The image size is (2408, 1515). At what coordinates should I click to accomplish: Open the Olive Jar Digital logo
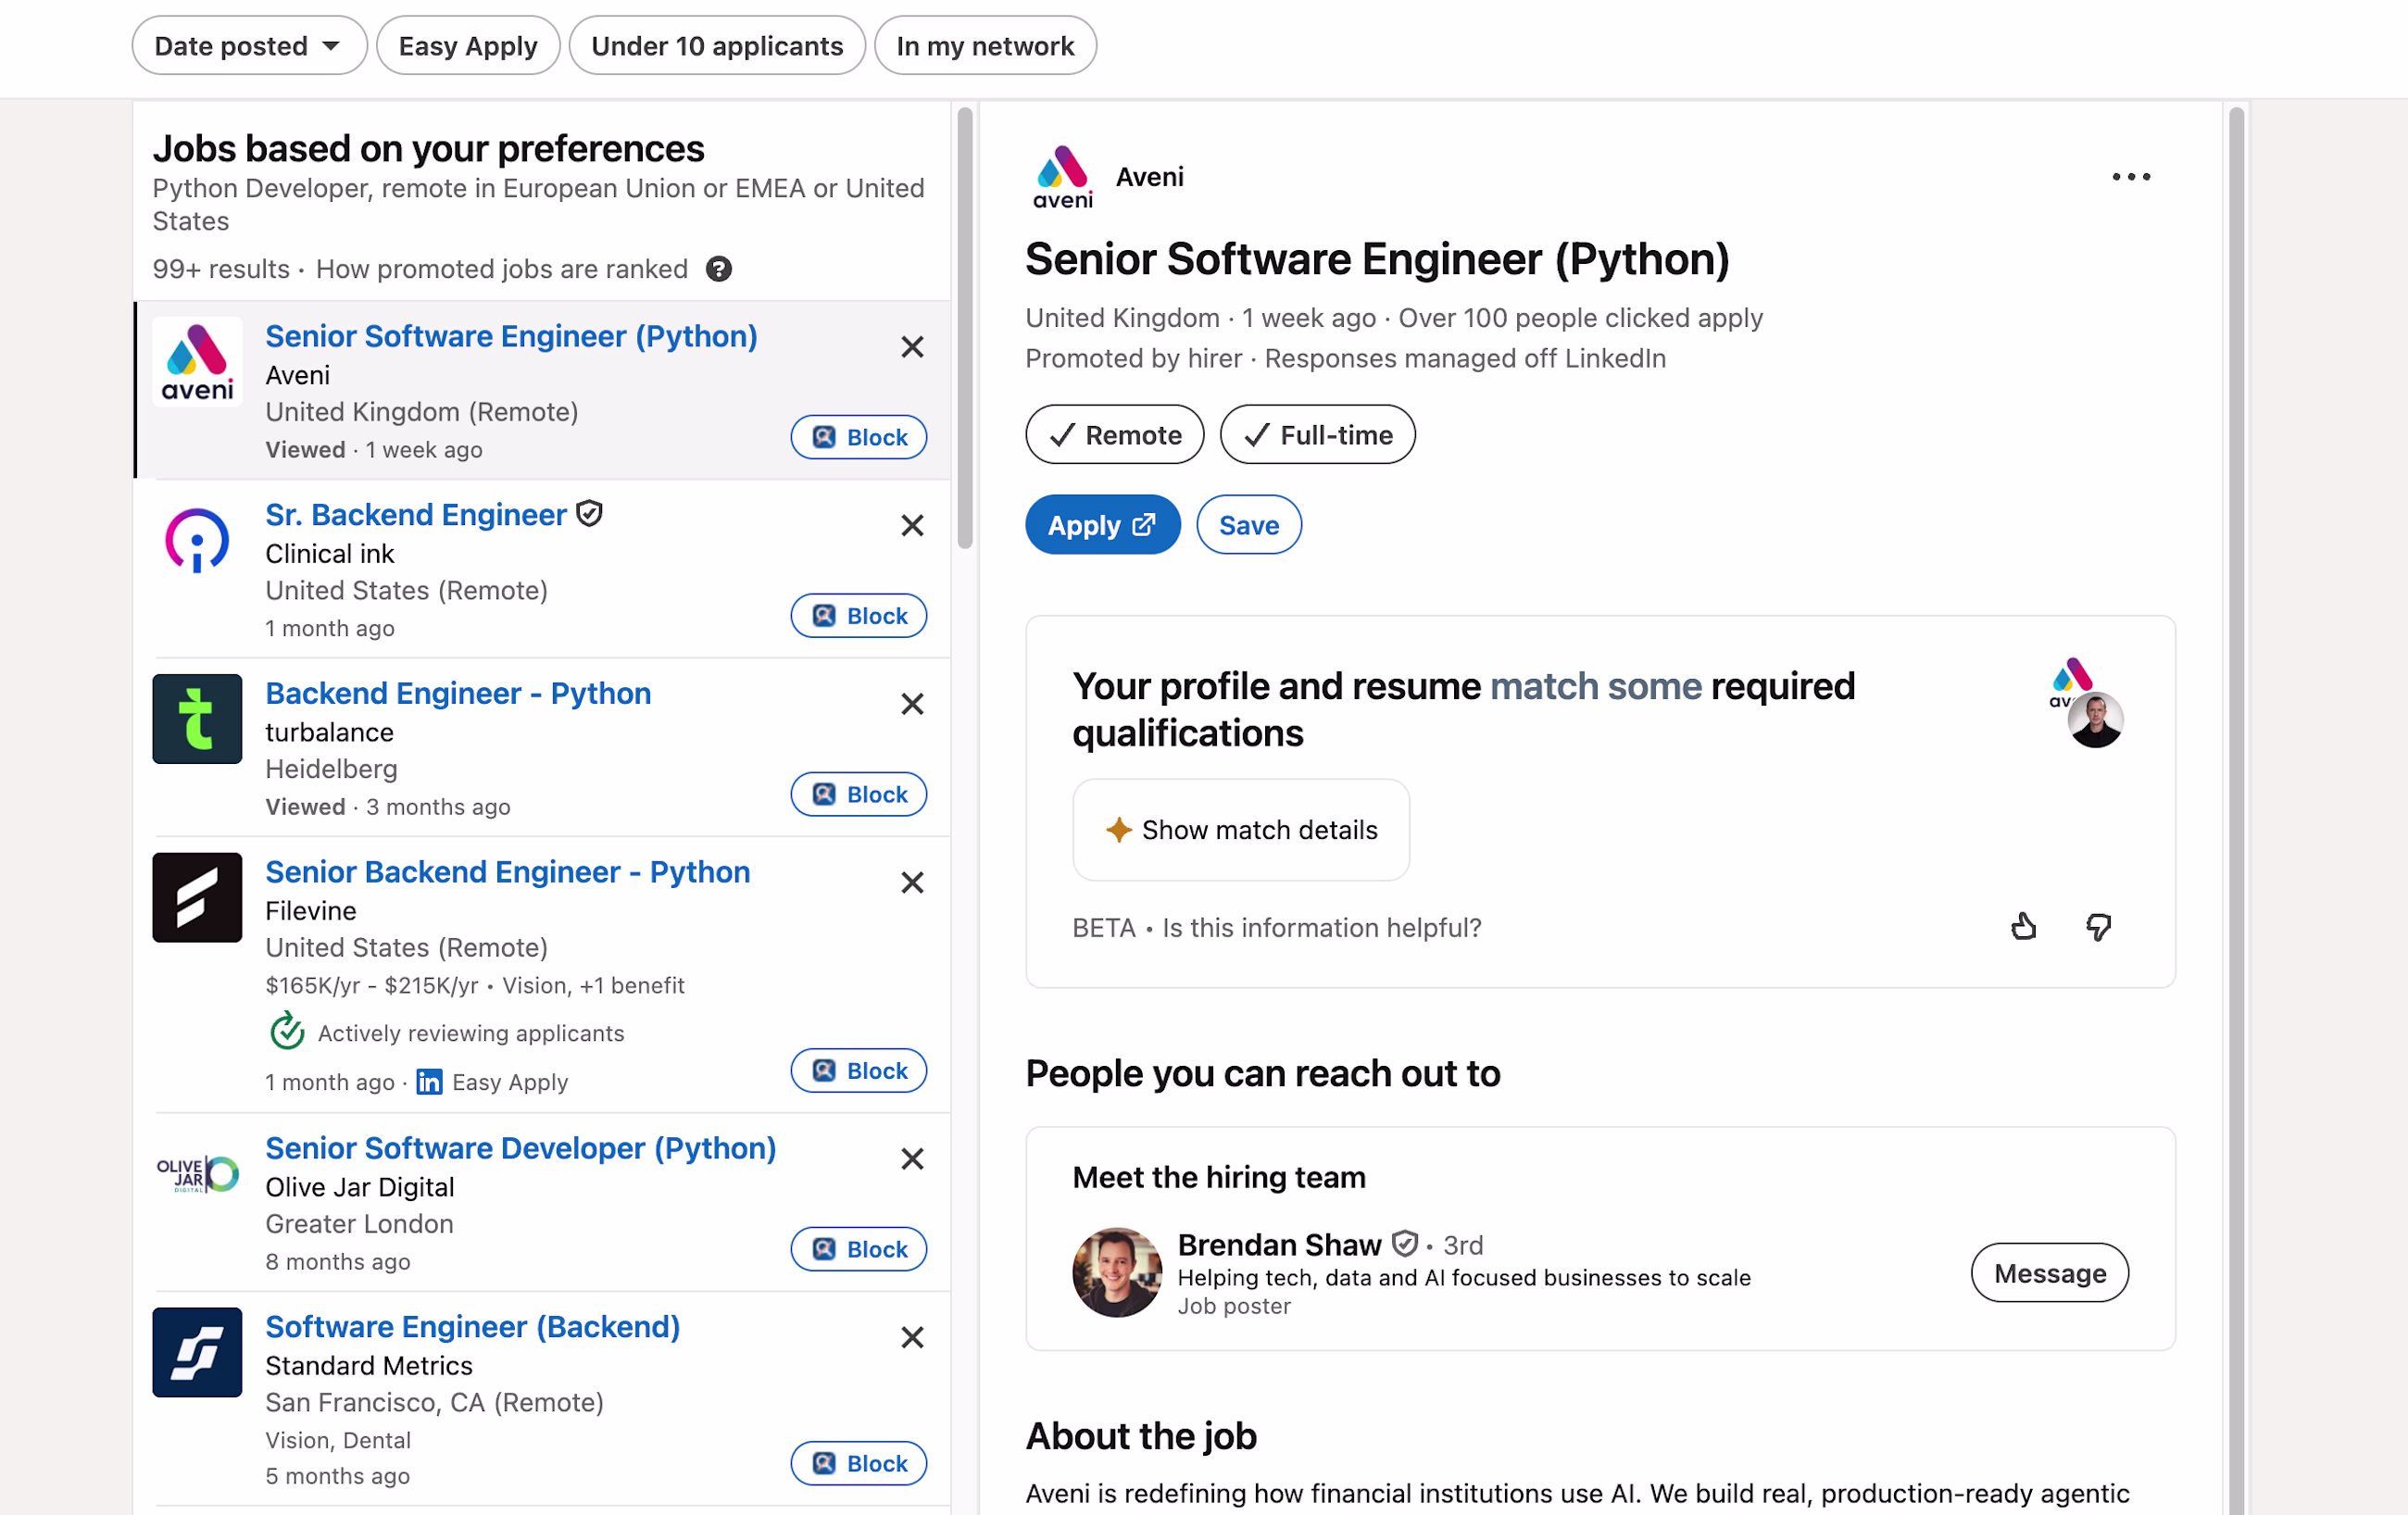coord(197,1173)
